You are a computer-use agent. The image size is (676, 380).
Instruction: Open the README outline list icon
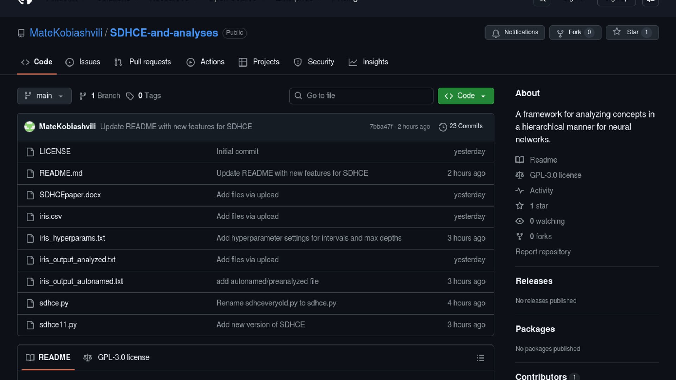click(x=480, y=358)
